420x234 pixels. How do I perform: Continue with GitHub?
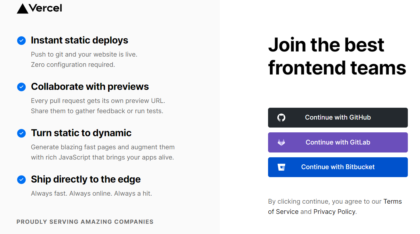338,118
